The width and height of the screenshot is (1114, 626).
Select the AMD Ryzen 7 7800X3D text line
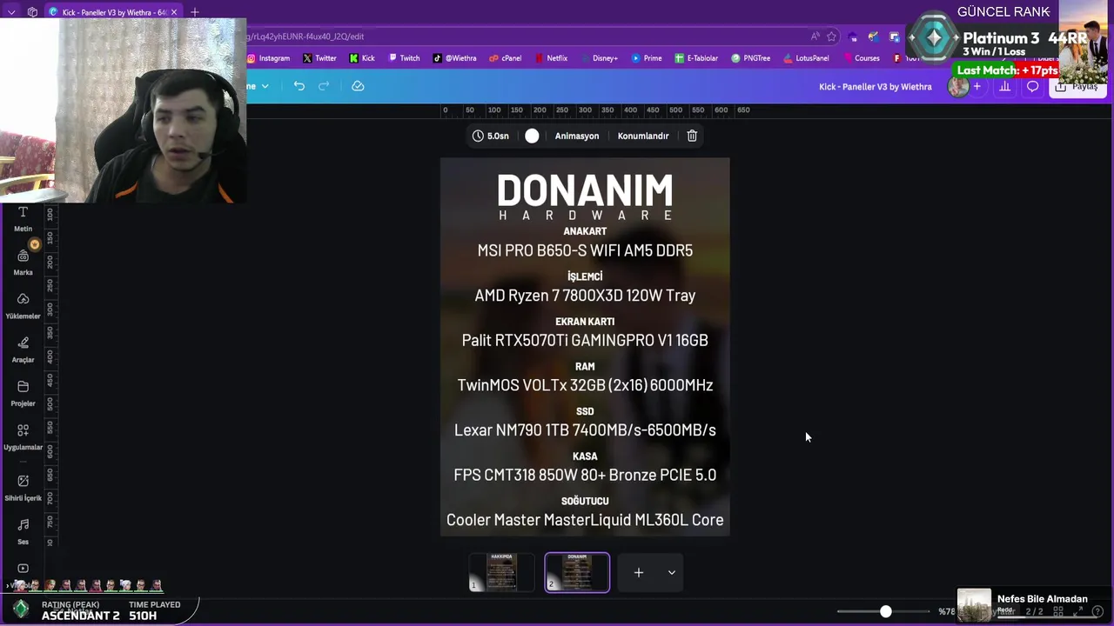(x=585, y=296)
